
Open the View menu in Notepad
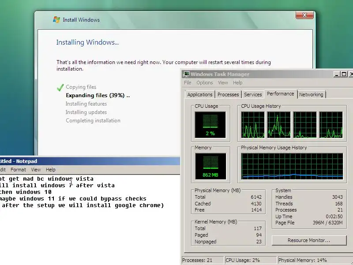tap(36, 170)
